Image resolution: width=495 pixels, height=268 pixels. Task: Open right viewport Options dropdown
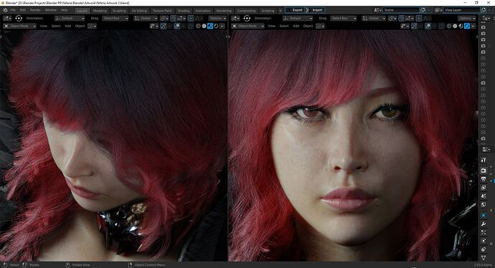[x=467, y=19]
